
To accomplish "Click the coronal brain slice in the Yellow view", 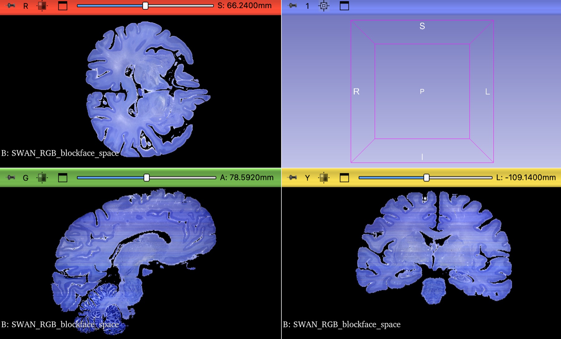I will pyautogui.click(x=434, y=247).
